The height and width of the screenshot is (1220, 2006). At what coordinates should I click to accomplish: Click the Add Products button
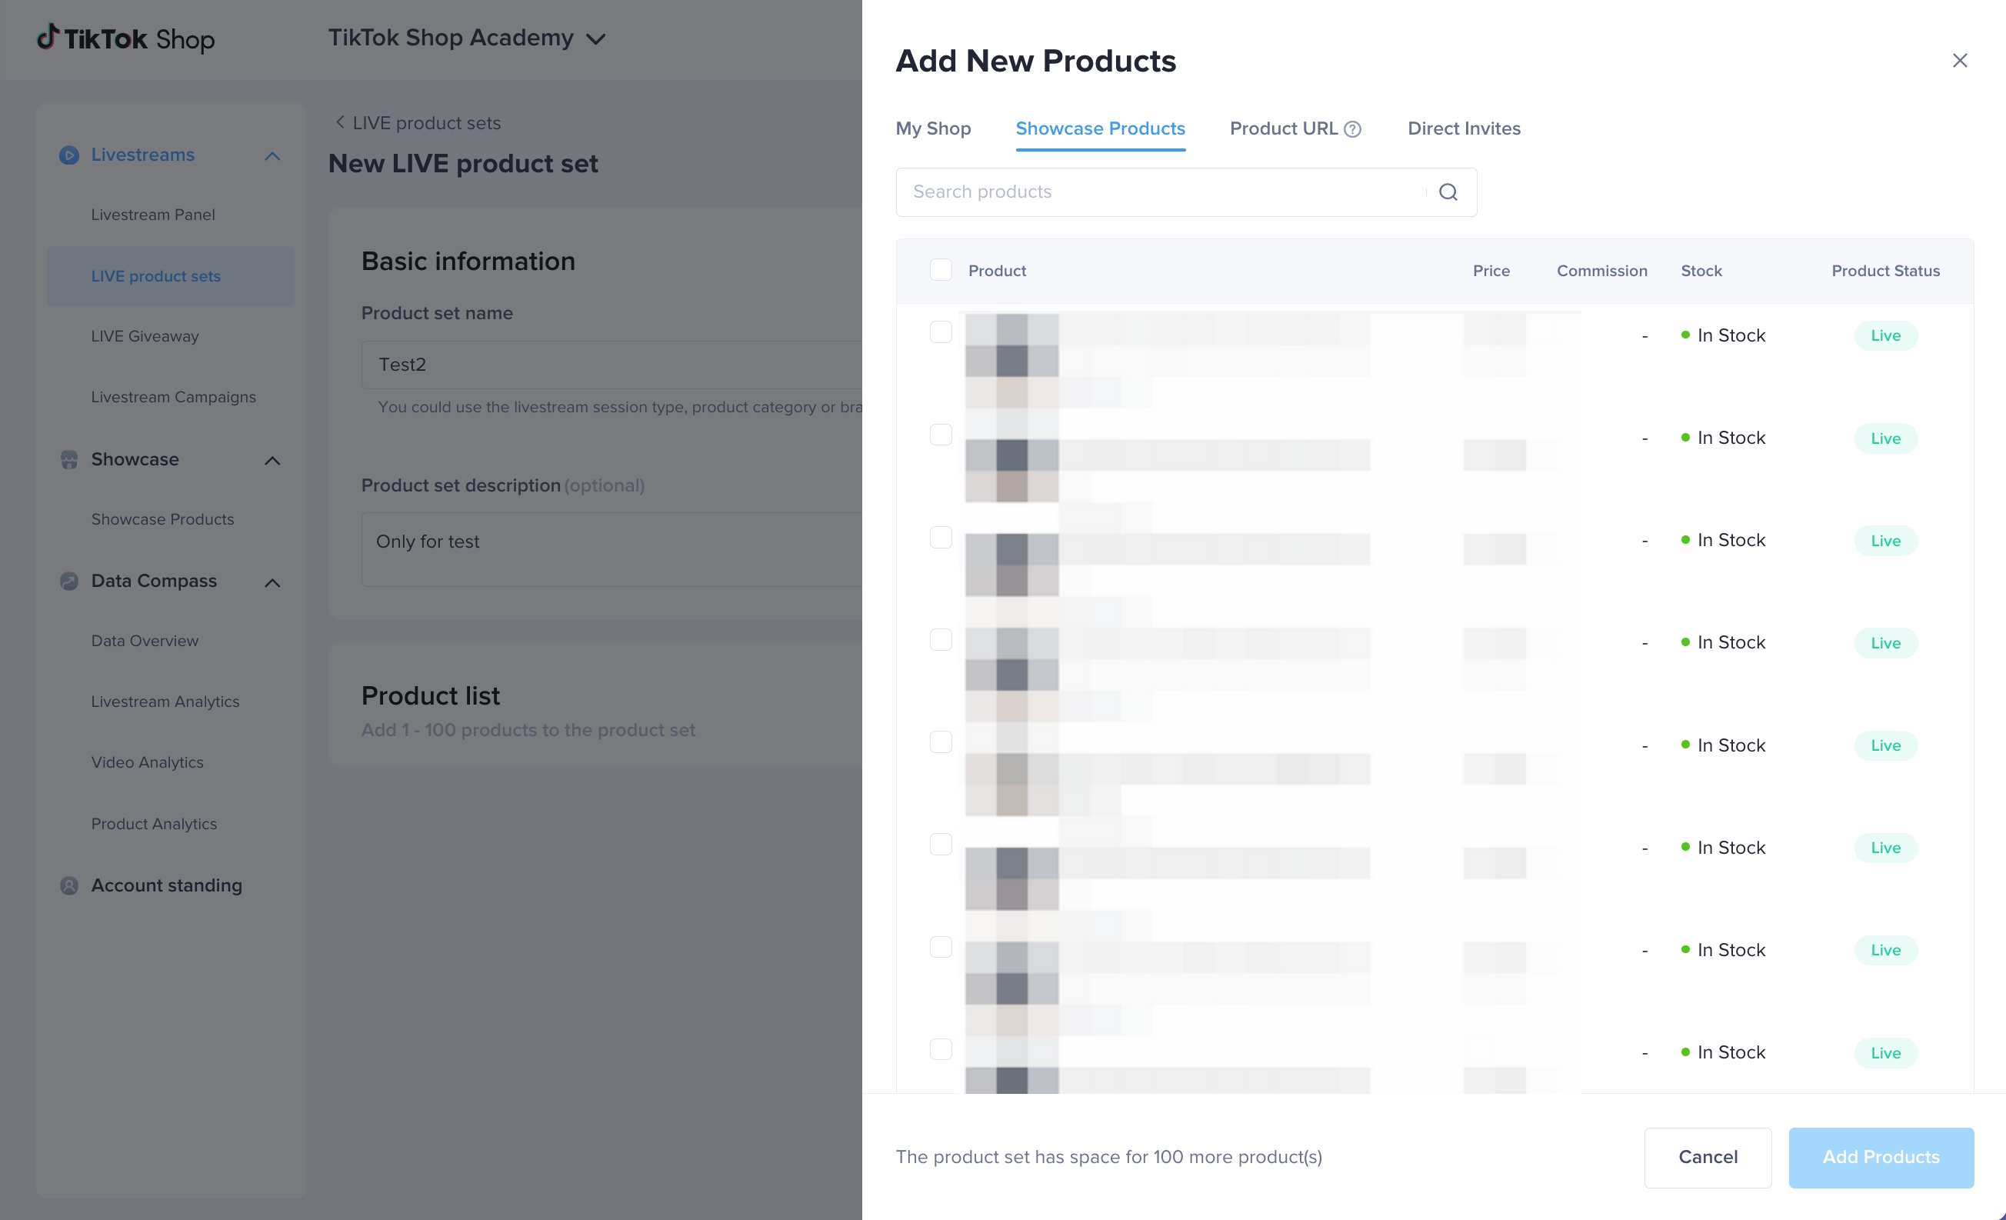1881,1157
